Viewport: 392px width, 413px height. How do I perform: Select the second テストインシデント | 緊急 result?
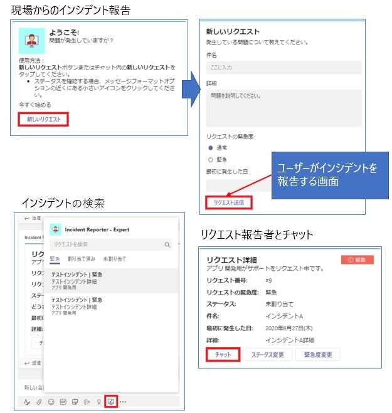tap(111, 306)
